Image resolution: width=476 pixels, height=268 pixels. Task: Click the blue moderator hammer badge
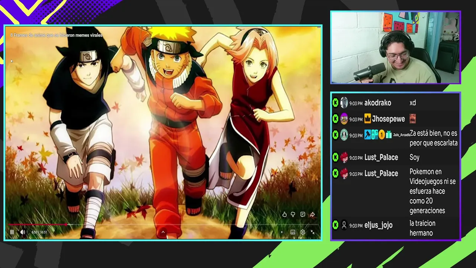[367, 135]
